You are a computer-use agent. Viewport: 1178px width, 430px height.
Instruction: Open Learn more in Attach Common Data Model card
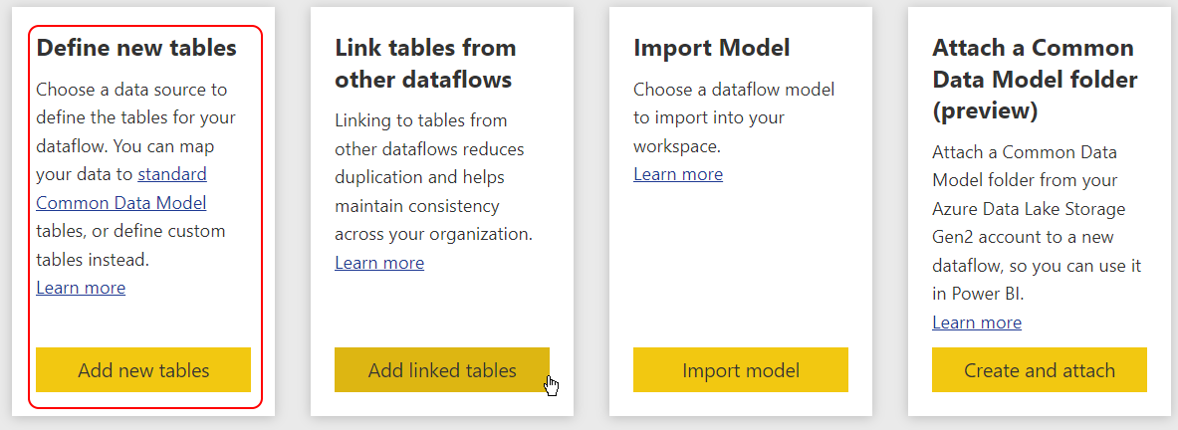click(977, 322)
